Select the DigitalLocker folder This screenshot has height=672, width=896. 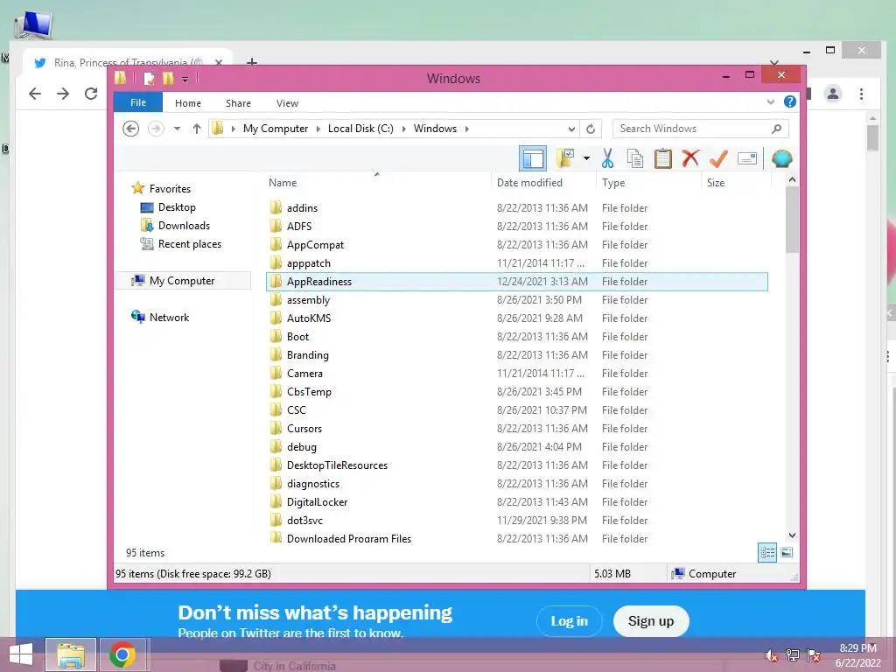point(516,501)
